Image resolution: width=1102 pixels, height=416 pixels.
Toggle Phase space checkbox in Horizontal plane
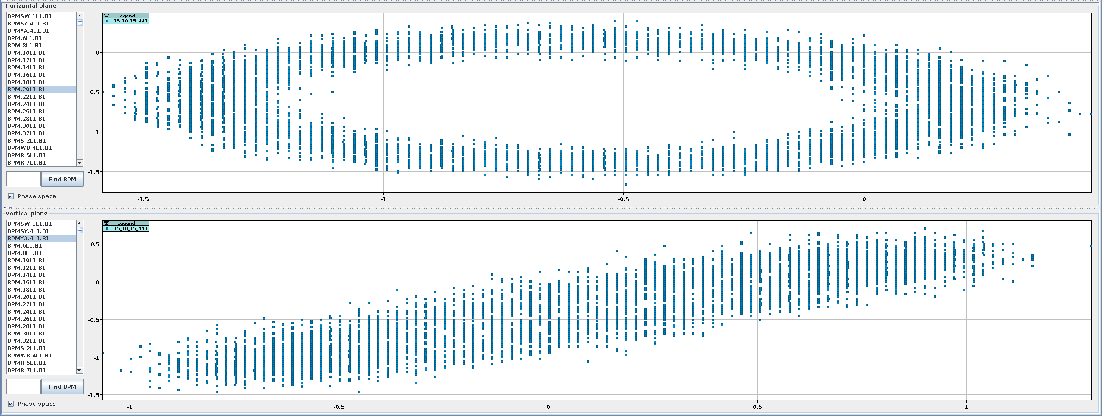click(x=11, y=196)
